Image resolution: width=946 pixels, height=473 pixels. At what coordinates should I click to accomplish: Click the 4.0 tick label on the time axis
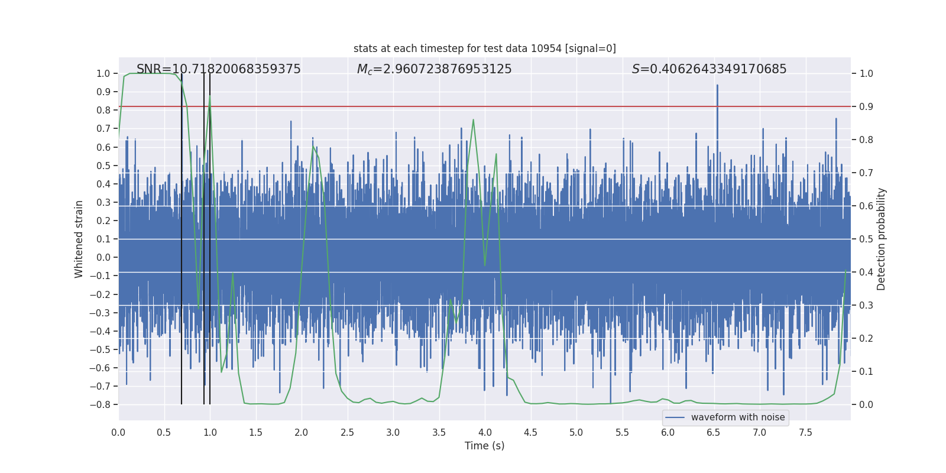(484, 432)
